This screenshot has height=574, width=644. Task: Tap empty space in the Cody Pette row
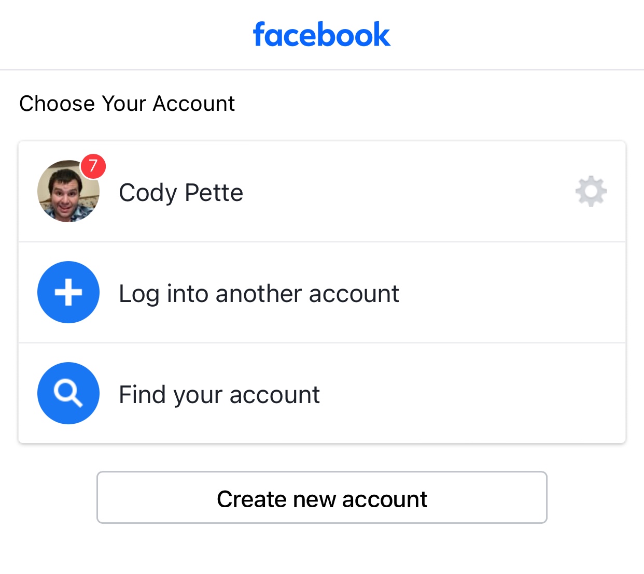pos(404,191)
